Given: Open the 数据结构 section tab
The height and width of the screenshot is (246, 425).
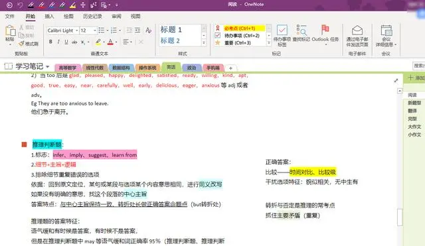Looking at the screenshot, I should (121, 68).
